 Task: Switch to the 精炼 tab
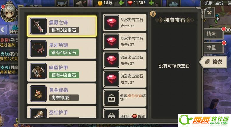(213, 34)
